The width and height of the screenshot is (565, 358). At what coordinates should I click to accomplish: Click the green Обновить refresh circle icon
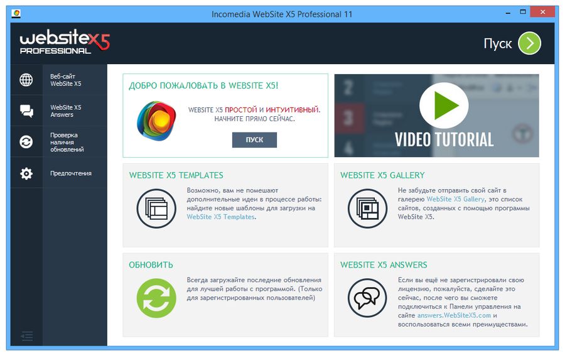click(x=156, y=298)
